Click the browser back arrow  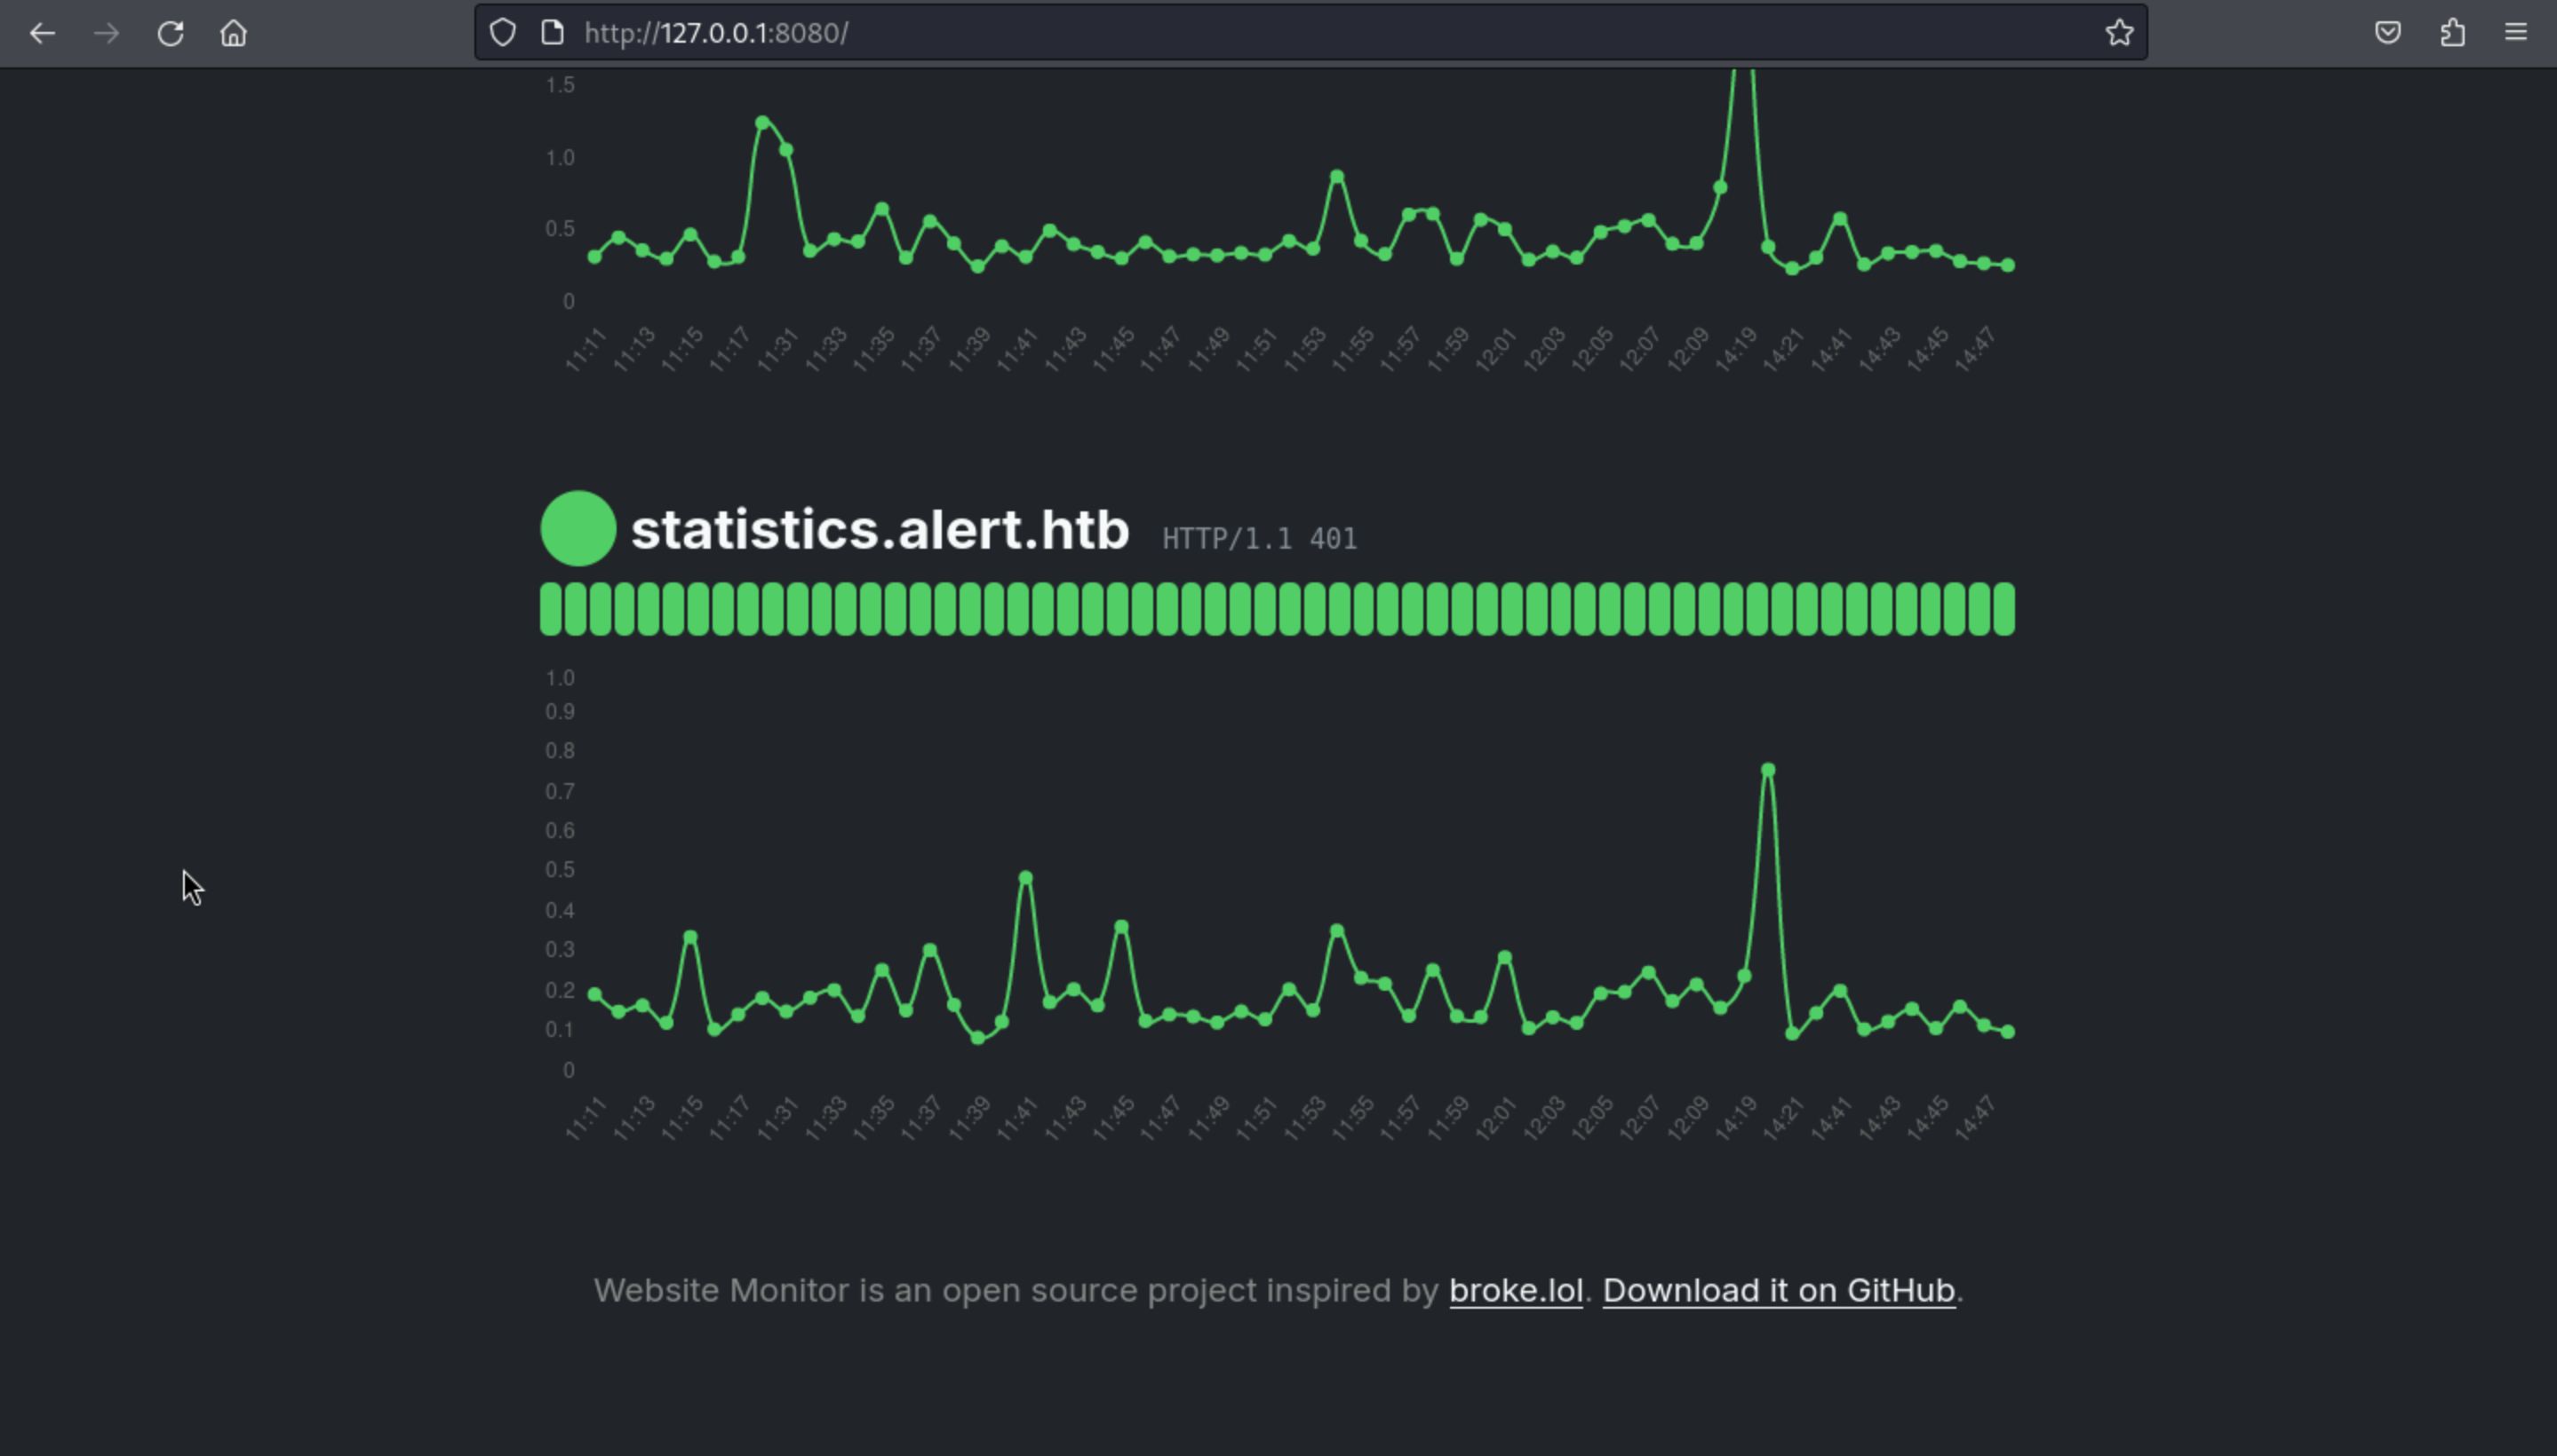click(x=42, y=33)
